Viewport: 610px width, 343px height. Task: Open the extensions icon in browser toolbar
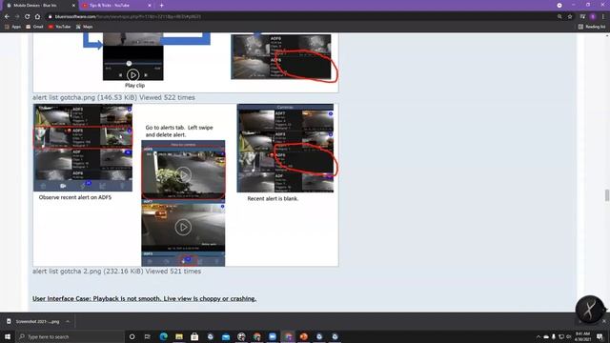[582, 17]
